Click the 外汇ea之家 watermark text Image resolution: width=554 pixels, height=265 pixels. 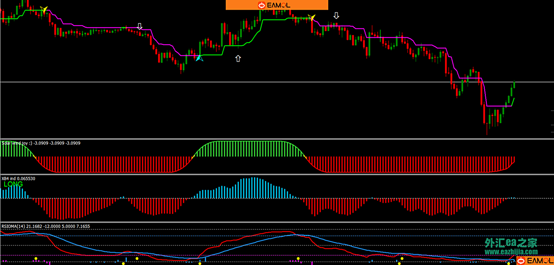[x=511, y=243]
